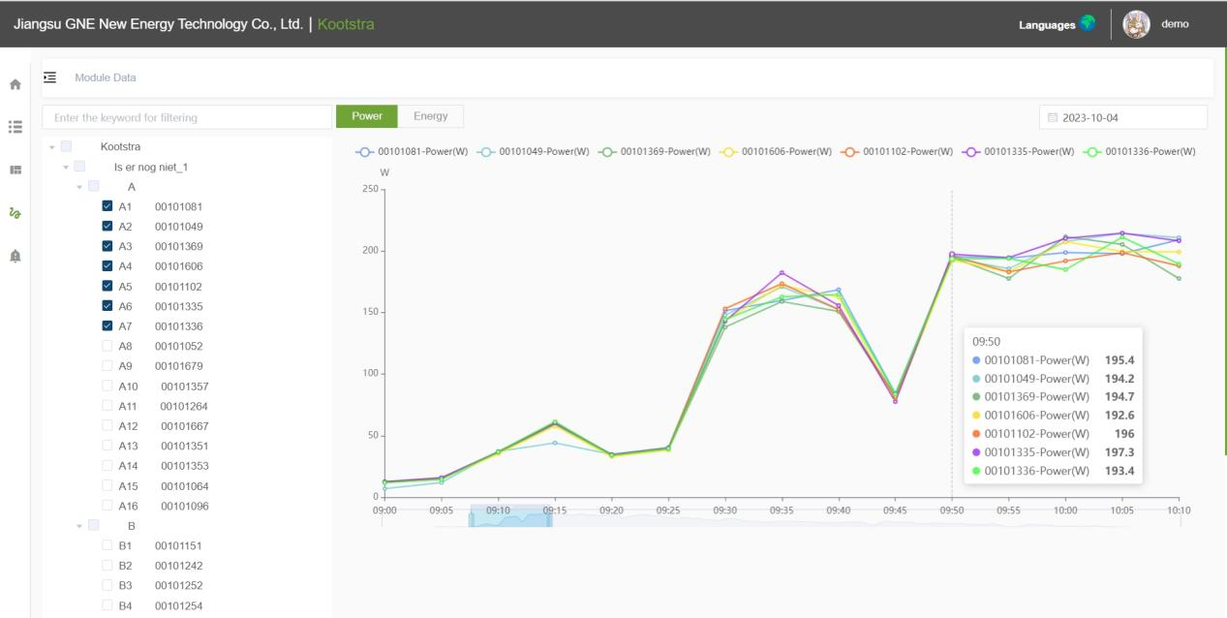1227x618 pixels.
Task: Collapse sidebar using the menu fold icon
Action: [51, 77]
